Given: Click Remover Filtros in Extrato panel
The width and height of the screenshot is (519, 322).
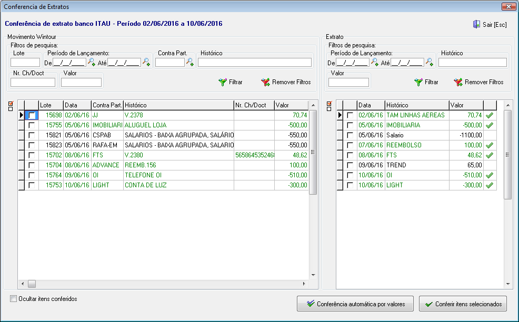Looking at the screenshot, I should [x=478, y=82].
